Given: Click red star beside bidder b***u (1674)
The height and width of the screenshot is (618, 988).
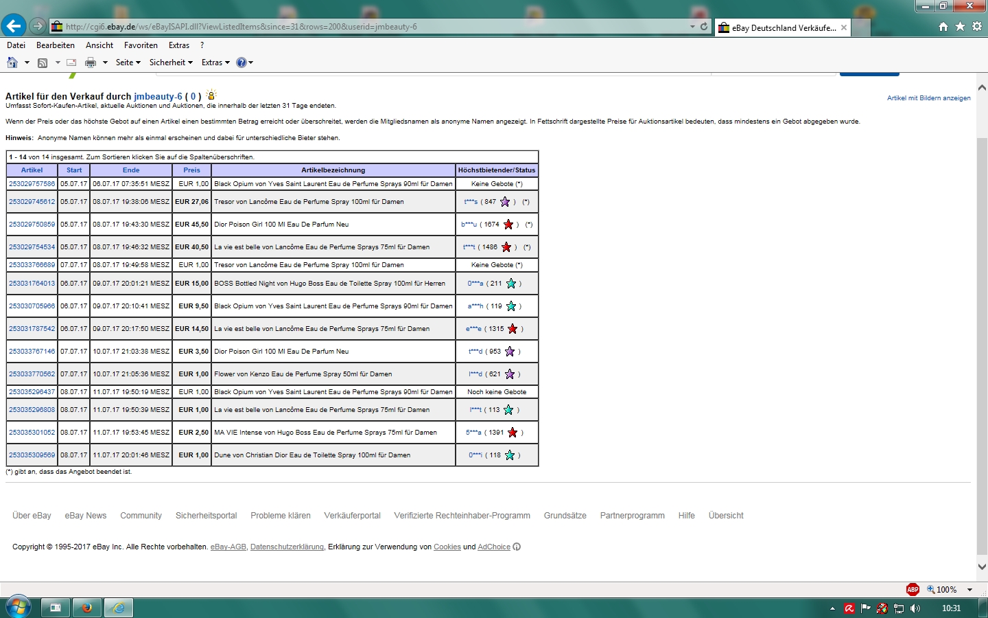Looking at the screenshot, I should click(x=508, y=225).
